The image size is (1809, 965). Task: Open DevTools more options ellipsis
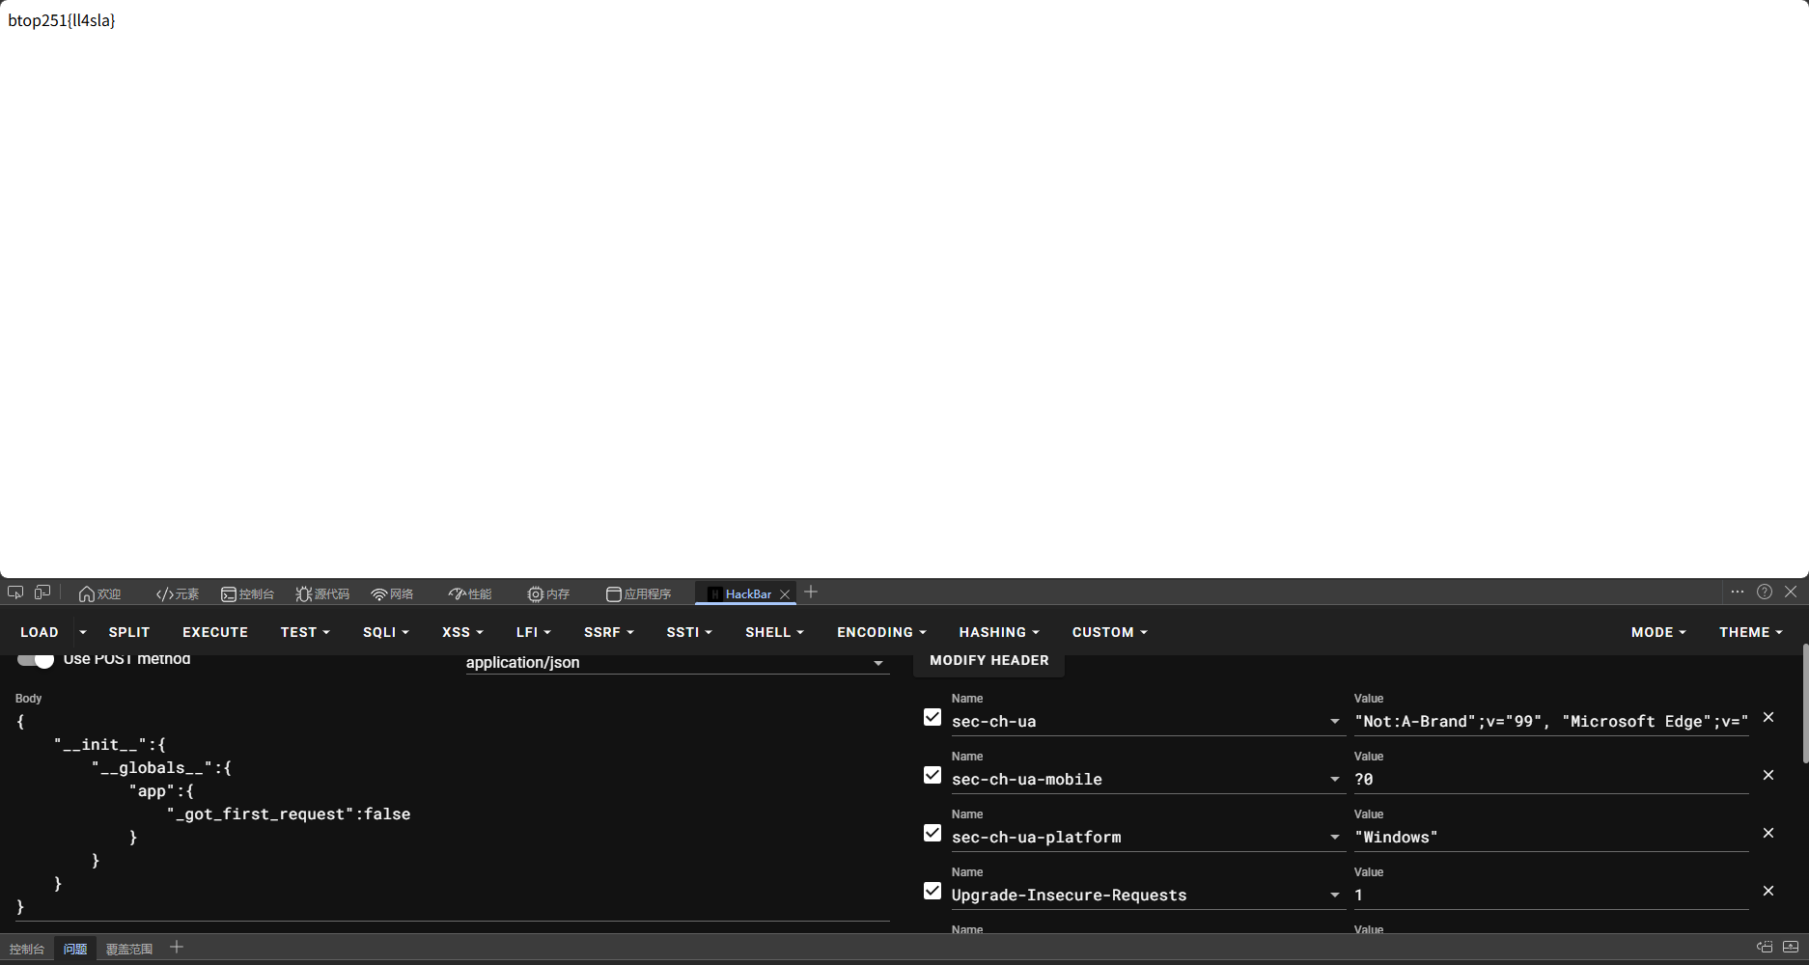[1738, 592]
